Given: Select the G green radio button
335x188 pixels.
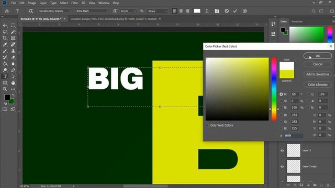Looking at the screenshot, I should [x=281, y=122].
